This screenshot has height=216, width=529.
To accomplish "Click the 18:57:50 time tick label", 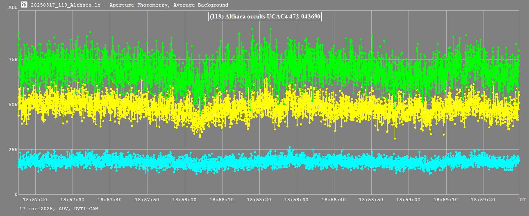I will click(x=147, y=200).
